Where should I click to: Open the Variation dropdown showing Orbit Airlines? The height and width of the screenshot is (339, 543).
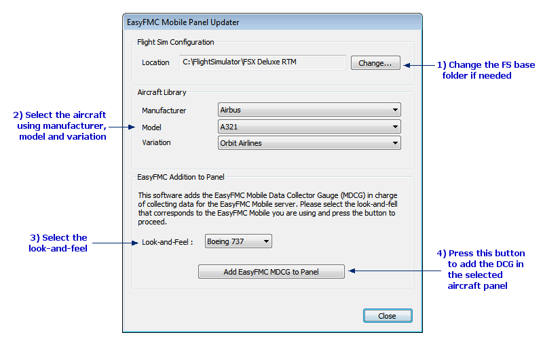pyautogui.click(x=310, y=143)
